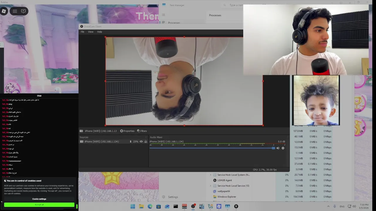The height and width of the screenshot is (211, 376).
Task: Open the Roblox icon on the taskbar
Action: click(x=219, y=206)
